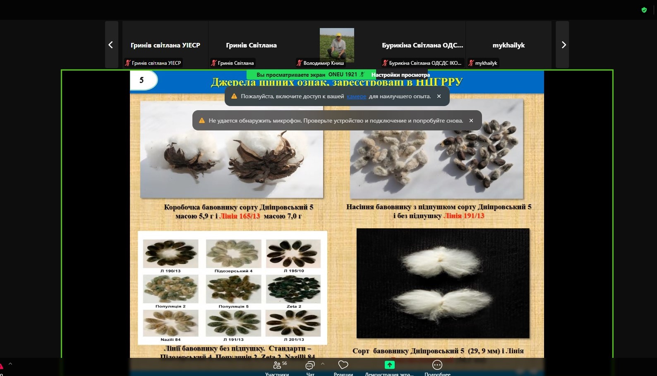Show next participants with right arrow
The height and width of the screenshot is (376, 657).
click(x=563, y=45)
